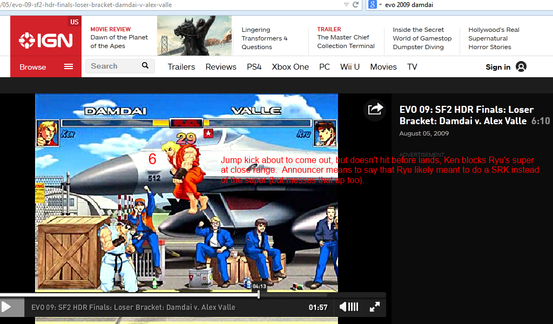Click the Planet of the Apes thumbnail
The height and width of the screenshot is (324, 553).
coord(194,36)
